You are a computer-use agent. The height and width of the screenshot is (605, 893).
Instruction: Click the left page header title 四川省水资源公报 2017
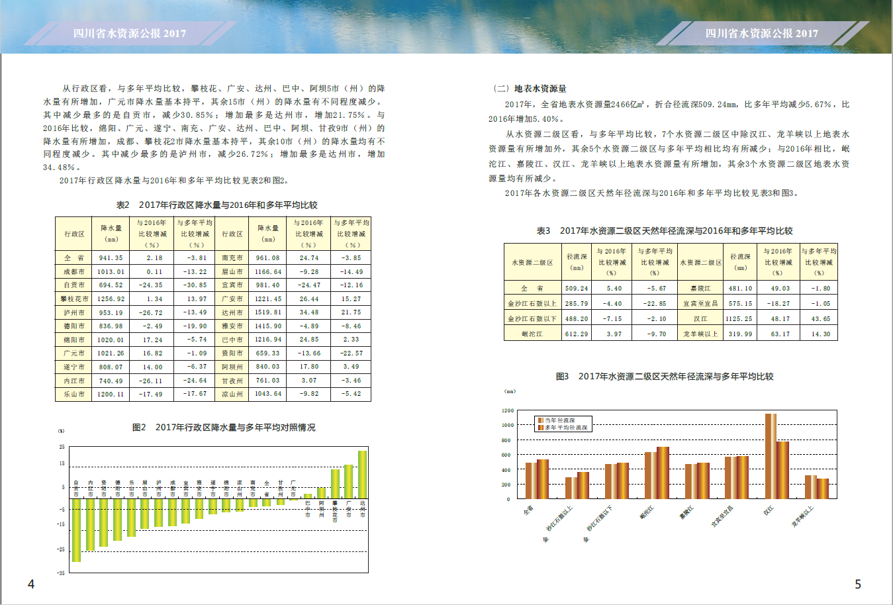coord(130,33)
